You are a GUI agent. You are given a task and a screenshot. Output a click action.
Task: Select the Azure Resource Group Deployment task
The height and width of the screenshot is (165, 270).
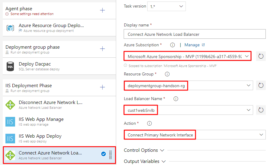[x=59, y=28]
